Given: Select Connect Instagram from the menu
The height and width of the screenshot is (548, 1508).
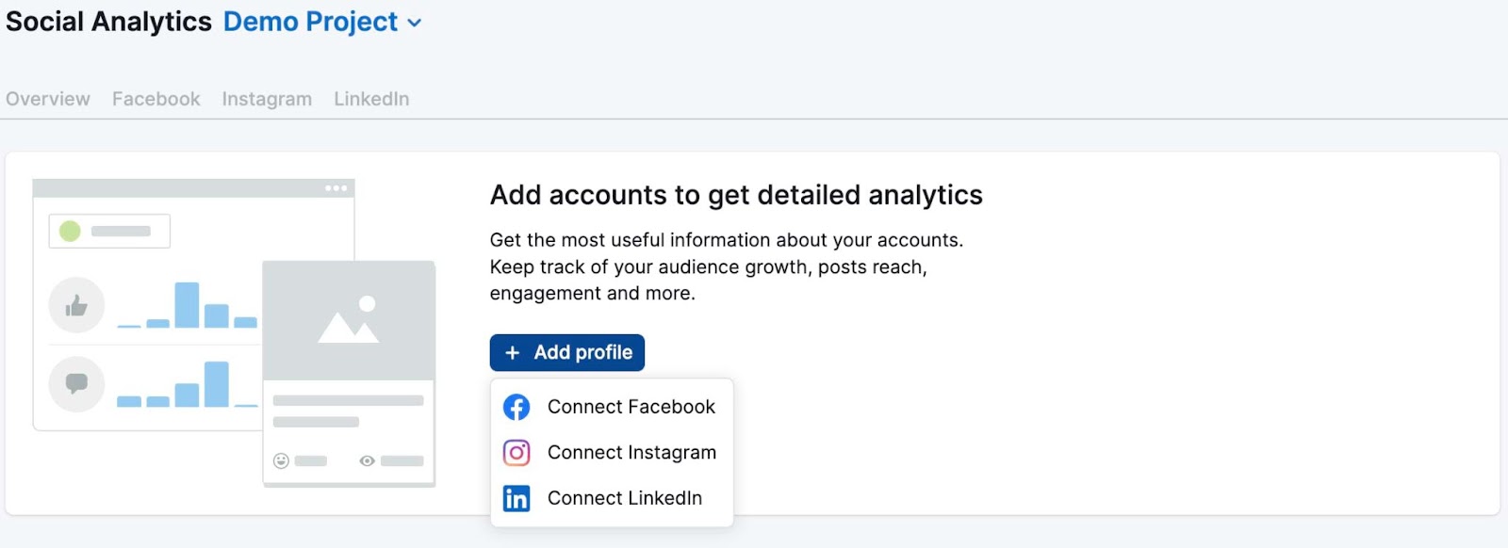Looking at the screenshot, I should pyautogui.click(x=631, y=453).
